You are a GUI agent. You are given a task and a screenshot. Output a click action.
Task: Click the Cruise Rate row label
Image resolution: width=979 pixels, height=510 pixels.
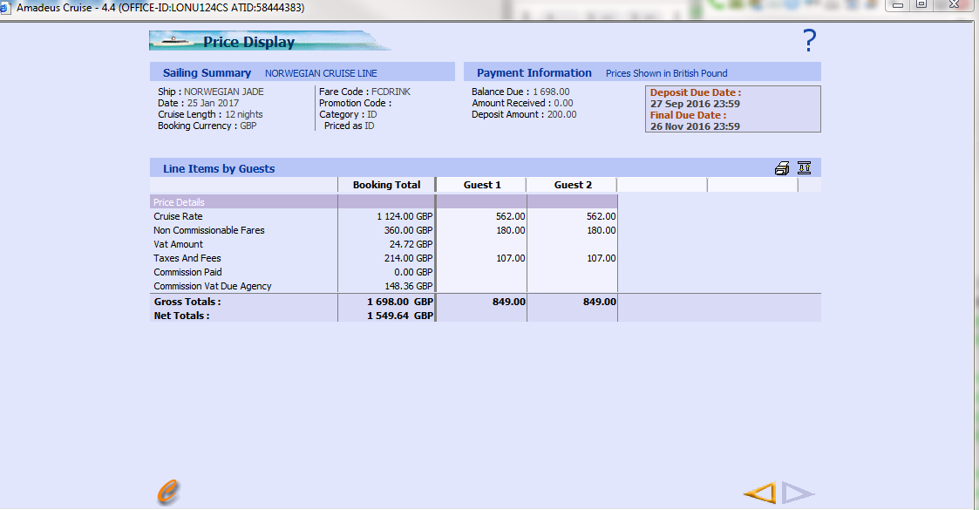tap(178, 216)
